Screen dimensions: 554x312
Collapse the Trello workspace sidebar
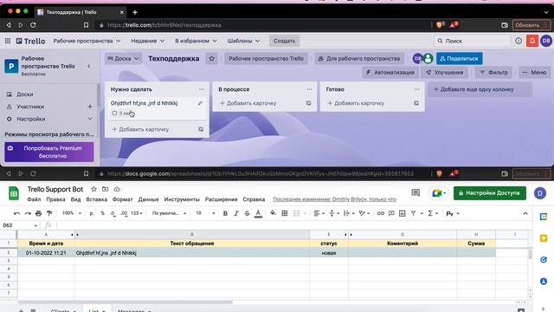[88, 66]
